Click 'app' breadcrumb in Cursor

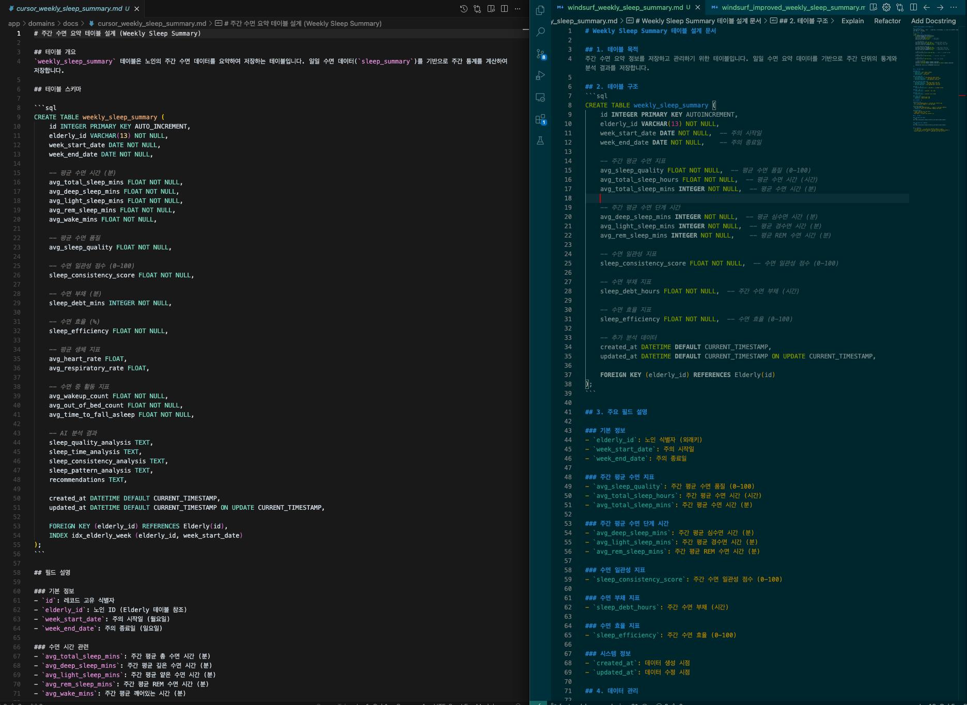tap(14, 23)
